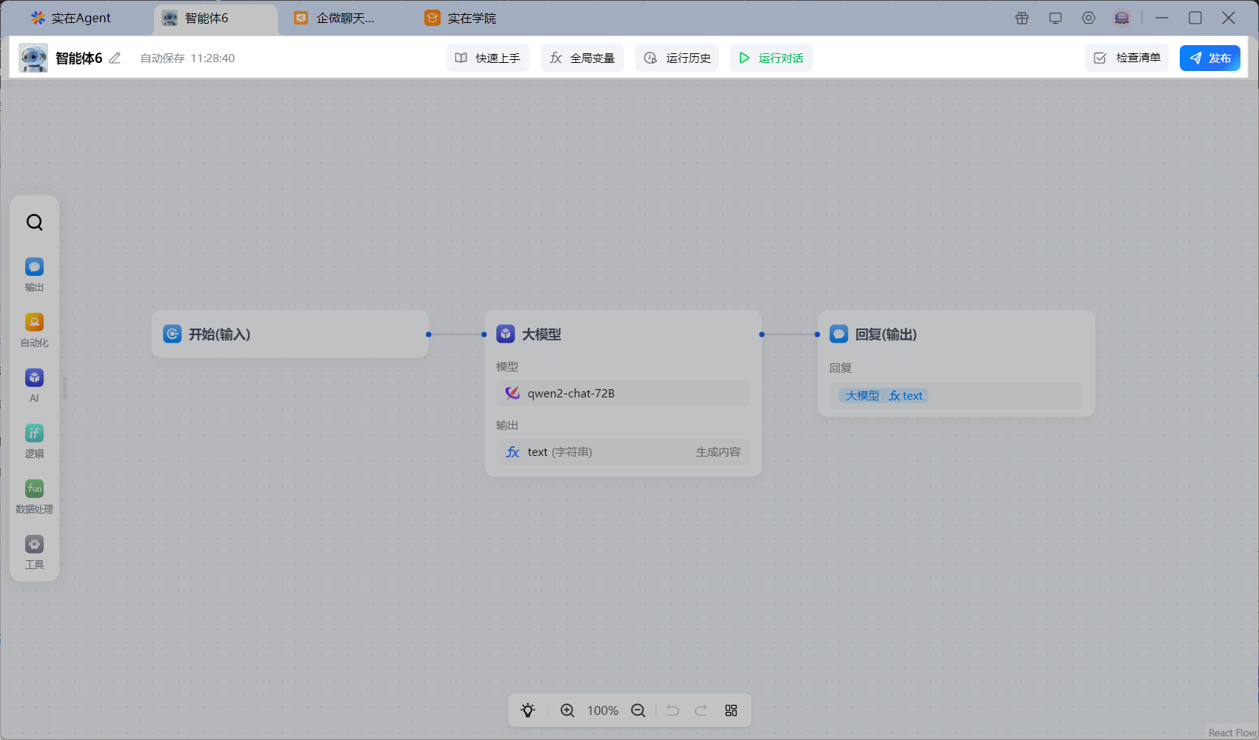Select the 自动化 node category icon
Screen dimensions: 1259x740
click(x=34, y=322)
